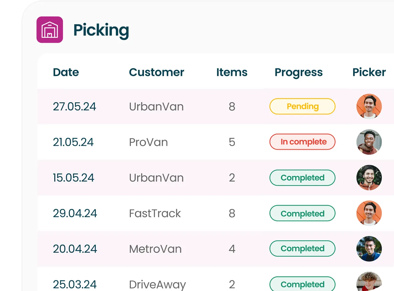
Task: Sort by the Date column header
Action: tap(66, 72)
